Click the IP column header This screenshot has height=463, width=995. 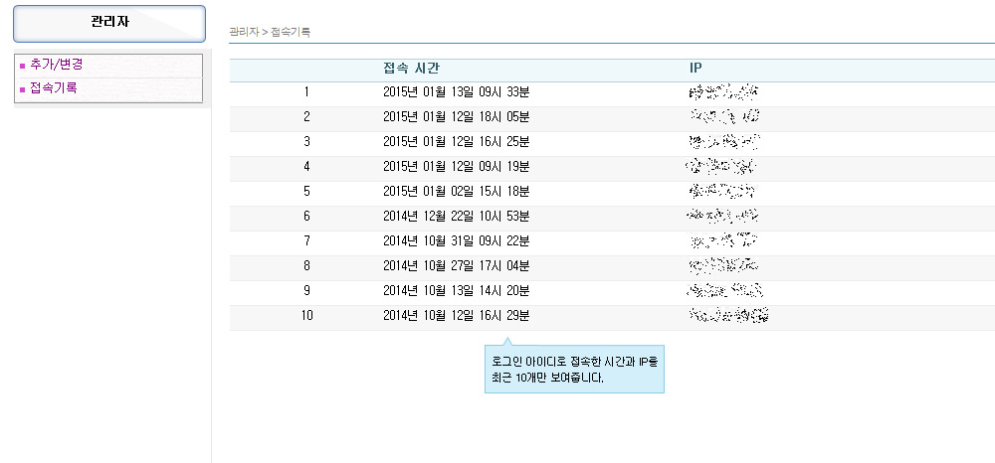pos(696,69)
